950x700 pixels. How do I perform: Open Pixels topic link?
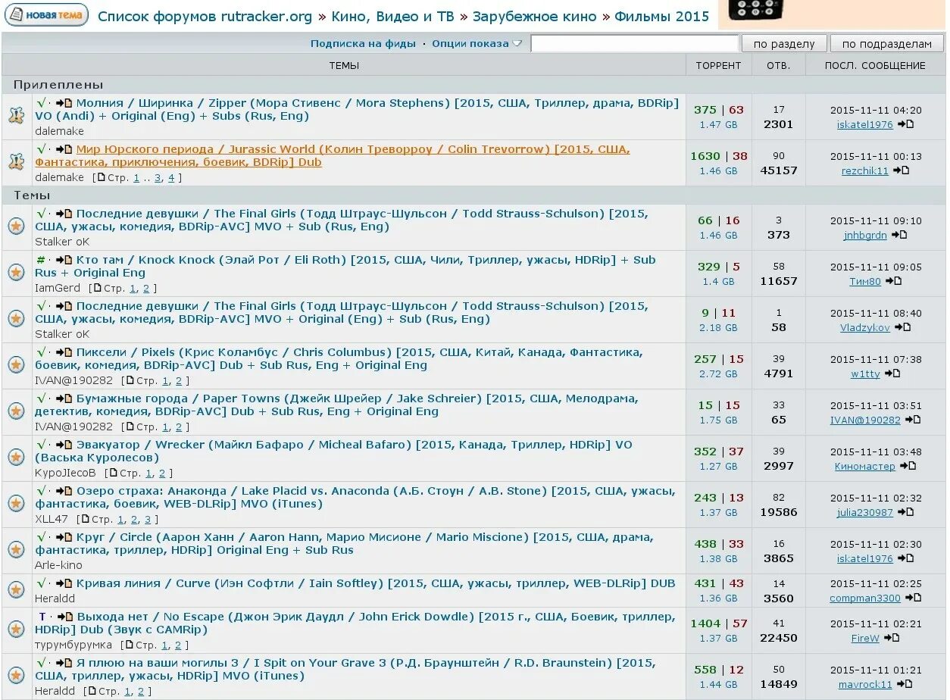pyautogui.click(x=339, y=358)
